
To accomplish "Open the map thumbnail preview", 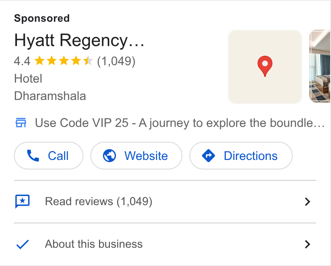I will pos(265,67).
